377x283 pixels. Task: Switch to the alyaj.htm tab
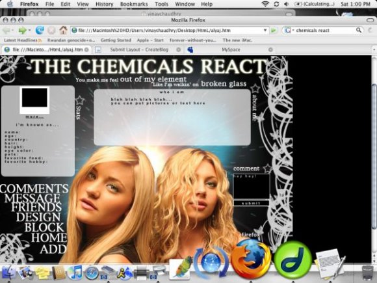coord(47,50)
